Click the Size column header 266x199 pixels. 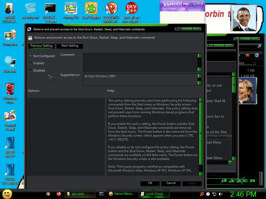[246, 63]
